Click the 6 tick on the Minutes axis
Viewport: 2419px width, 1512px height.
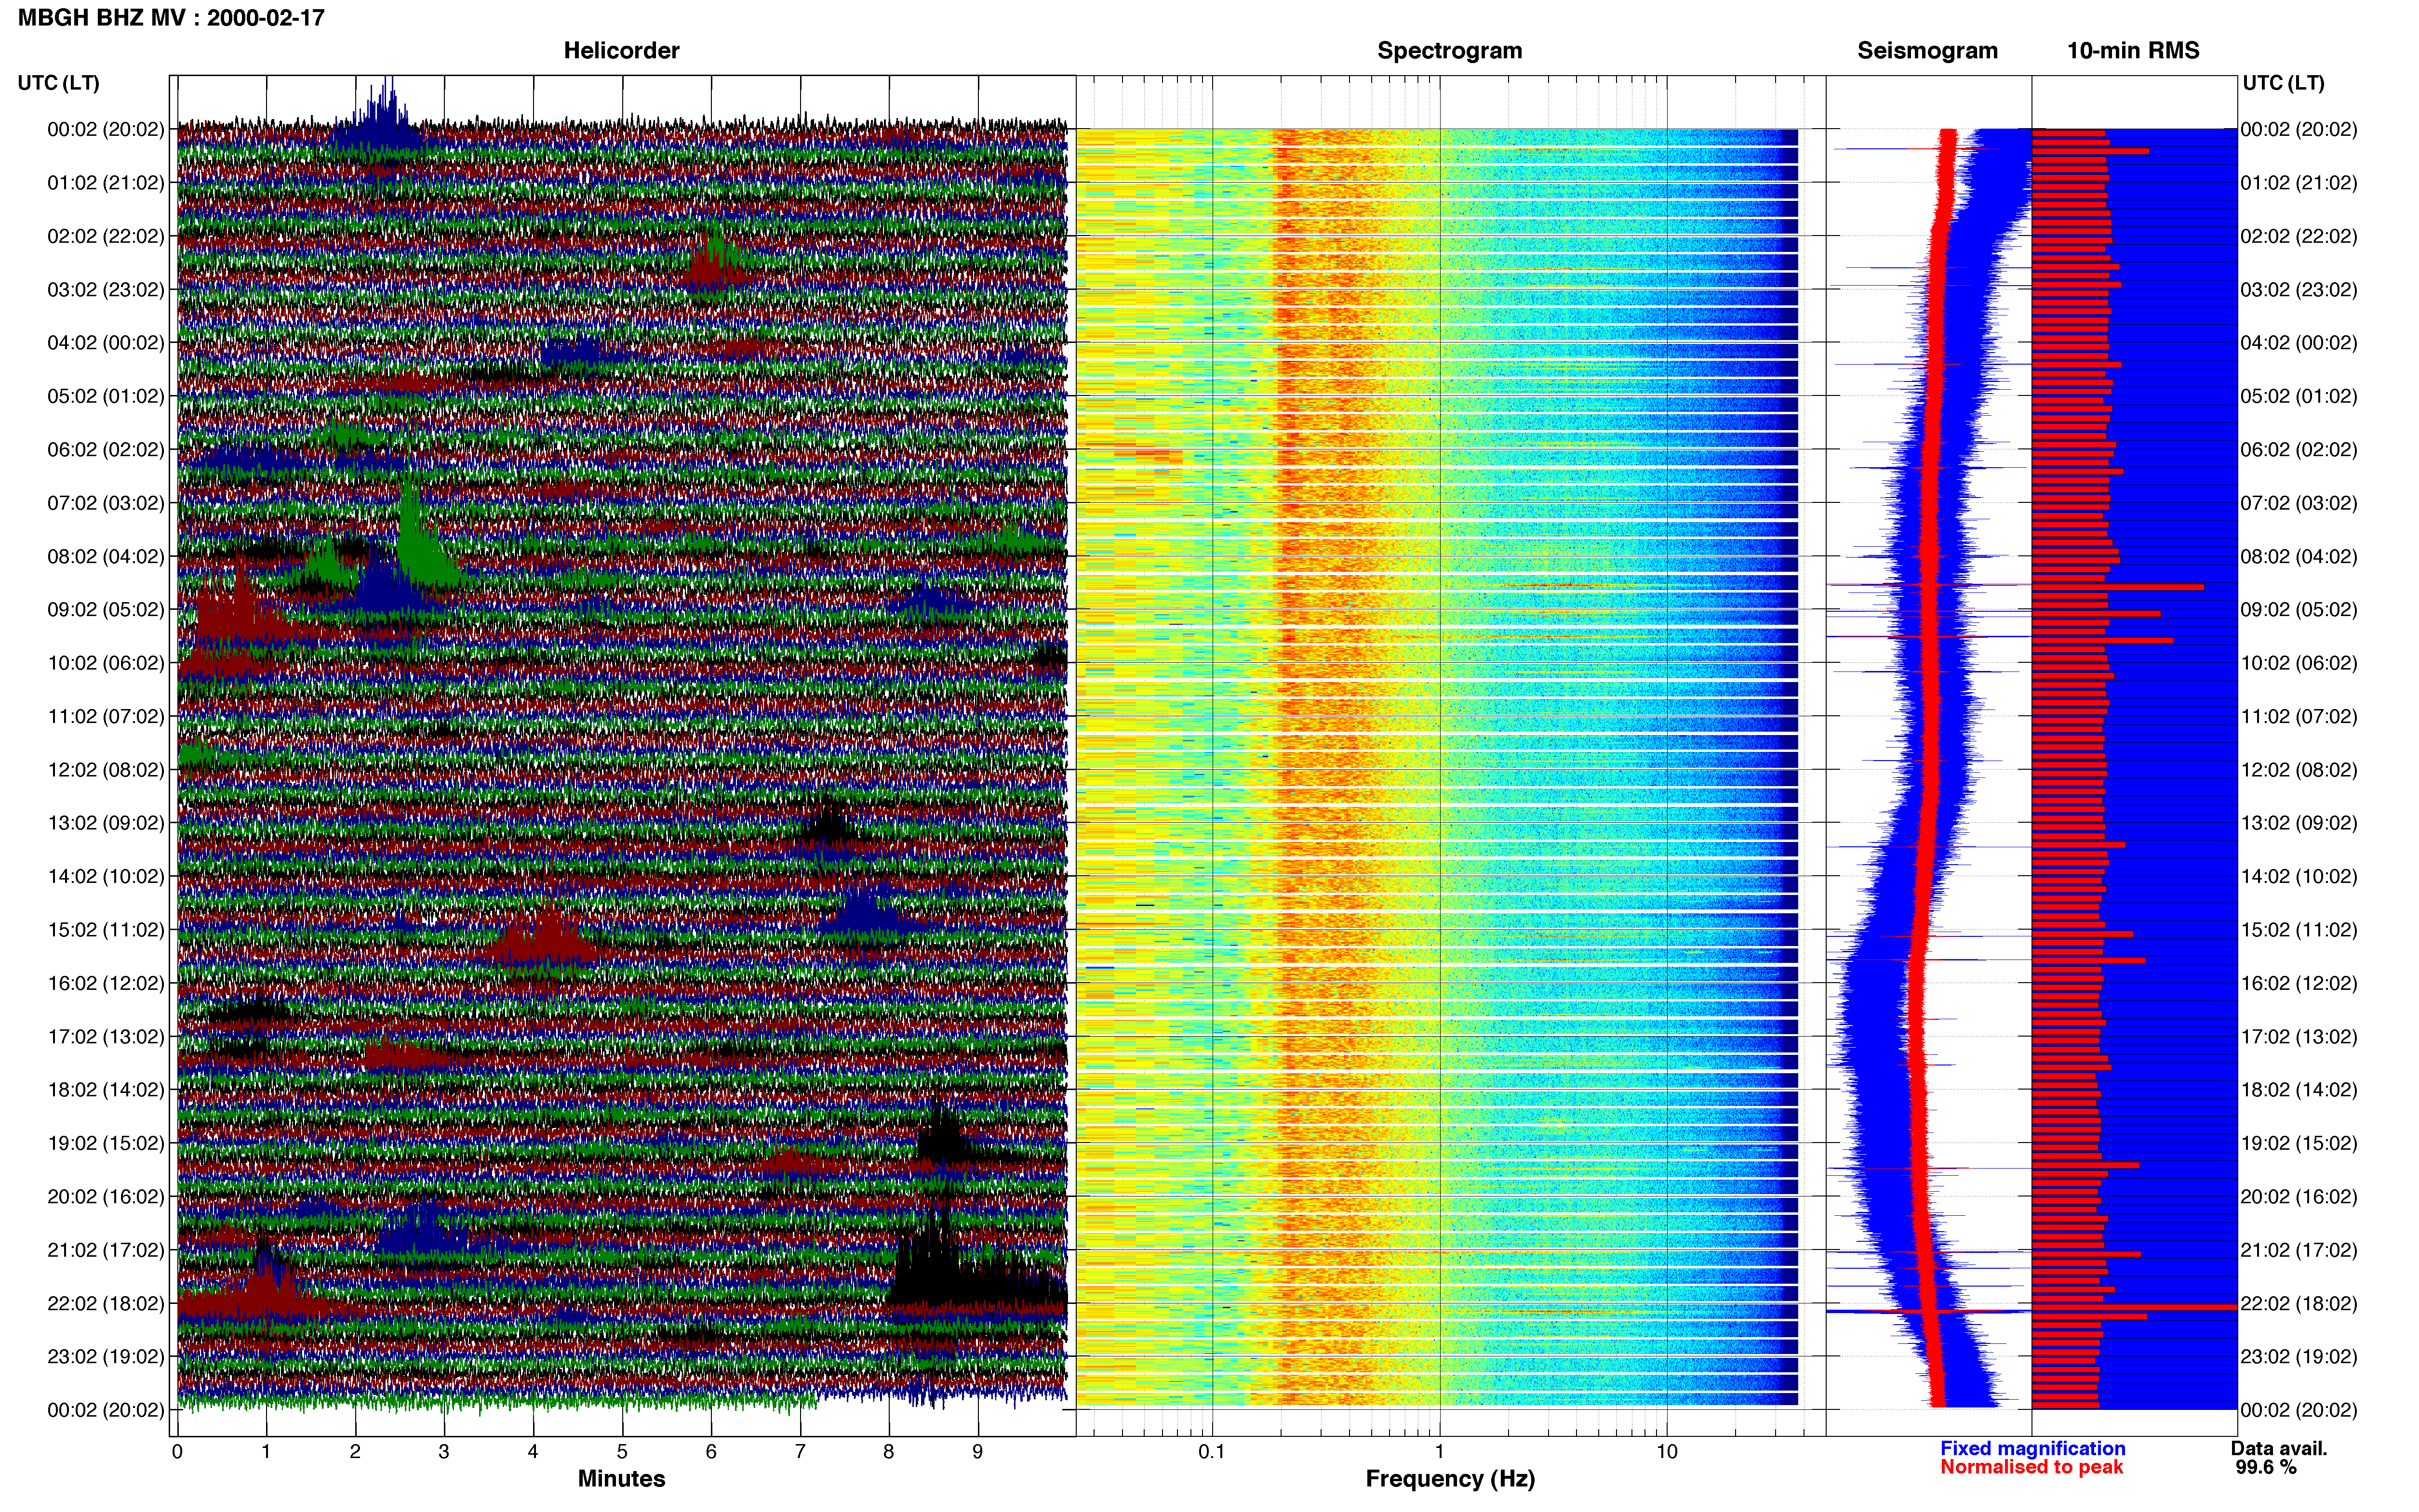tap(711, 1451)
